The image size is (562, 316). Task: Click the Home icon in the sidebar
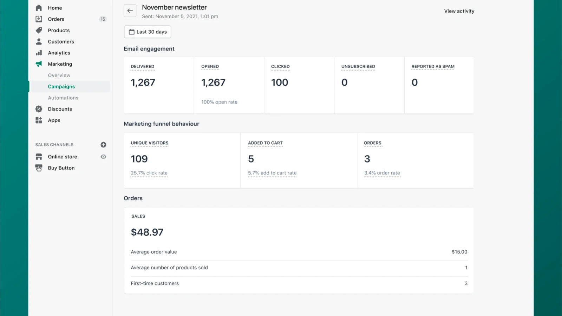pos(39,7)
